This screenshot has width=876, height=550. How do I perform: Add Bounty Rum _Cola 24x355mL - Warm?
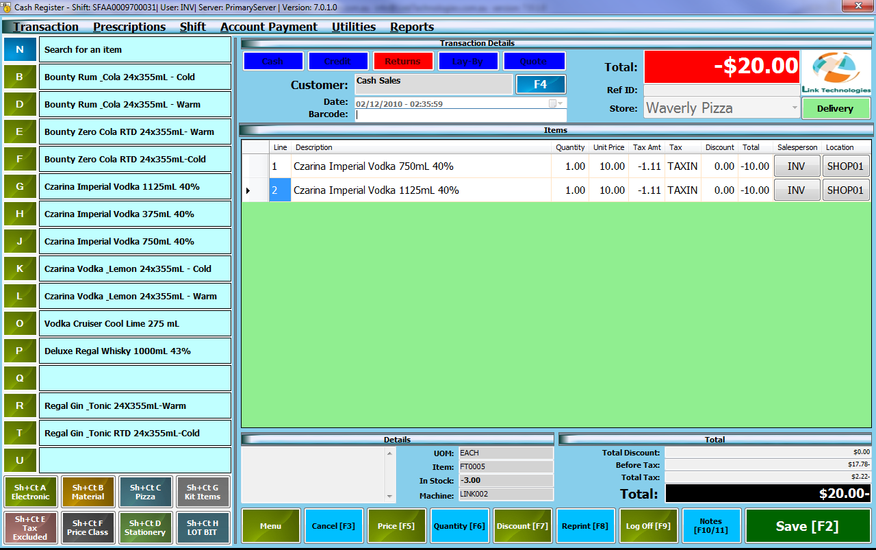(x=135, y=104)
